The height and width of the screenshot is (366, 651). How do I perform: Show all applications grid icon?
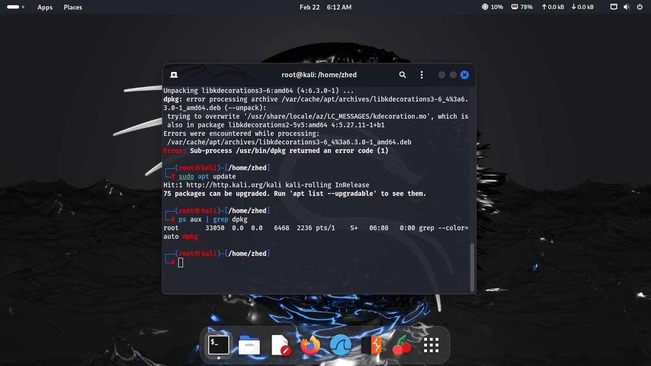click(x=431, y=345)
